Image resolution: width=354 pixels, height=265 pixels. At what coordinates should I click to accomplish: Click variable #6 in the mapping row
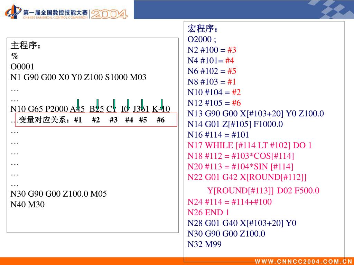click(x=160, y=120)
